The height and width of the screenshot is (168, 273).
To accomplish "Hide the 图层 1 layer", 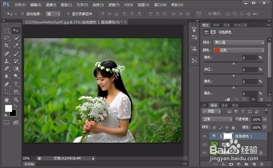I will [x=204, y=144].
